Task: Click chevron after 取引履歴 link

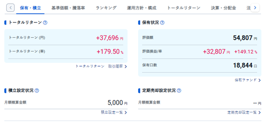Action: click(126, 67)
